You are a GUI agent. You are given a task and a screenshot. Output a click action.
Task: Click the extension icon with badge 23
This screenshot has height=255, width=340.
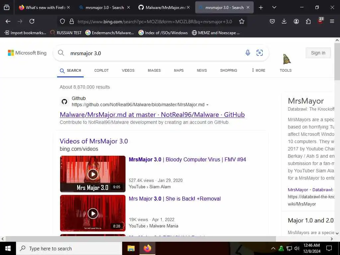[320, 21]
